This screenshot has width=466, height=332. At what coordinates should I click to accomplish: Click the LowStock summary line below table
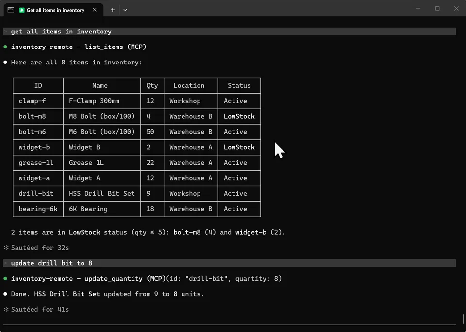(x=148, y=232)
